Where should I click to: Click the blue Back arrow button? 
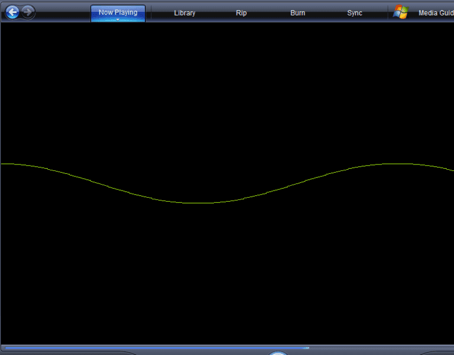click(x=12, y=12)
